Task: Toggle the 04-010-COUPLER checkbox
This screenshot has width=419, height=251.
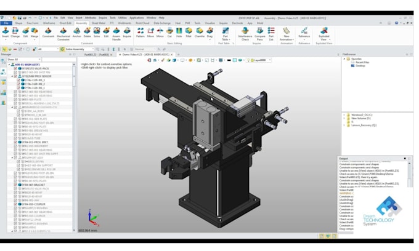Action: [15, 204]
